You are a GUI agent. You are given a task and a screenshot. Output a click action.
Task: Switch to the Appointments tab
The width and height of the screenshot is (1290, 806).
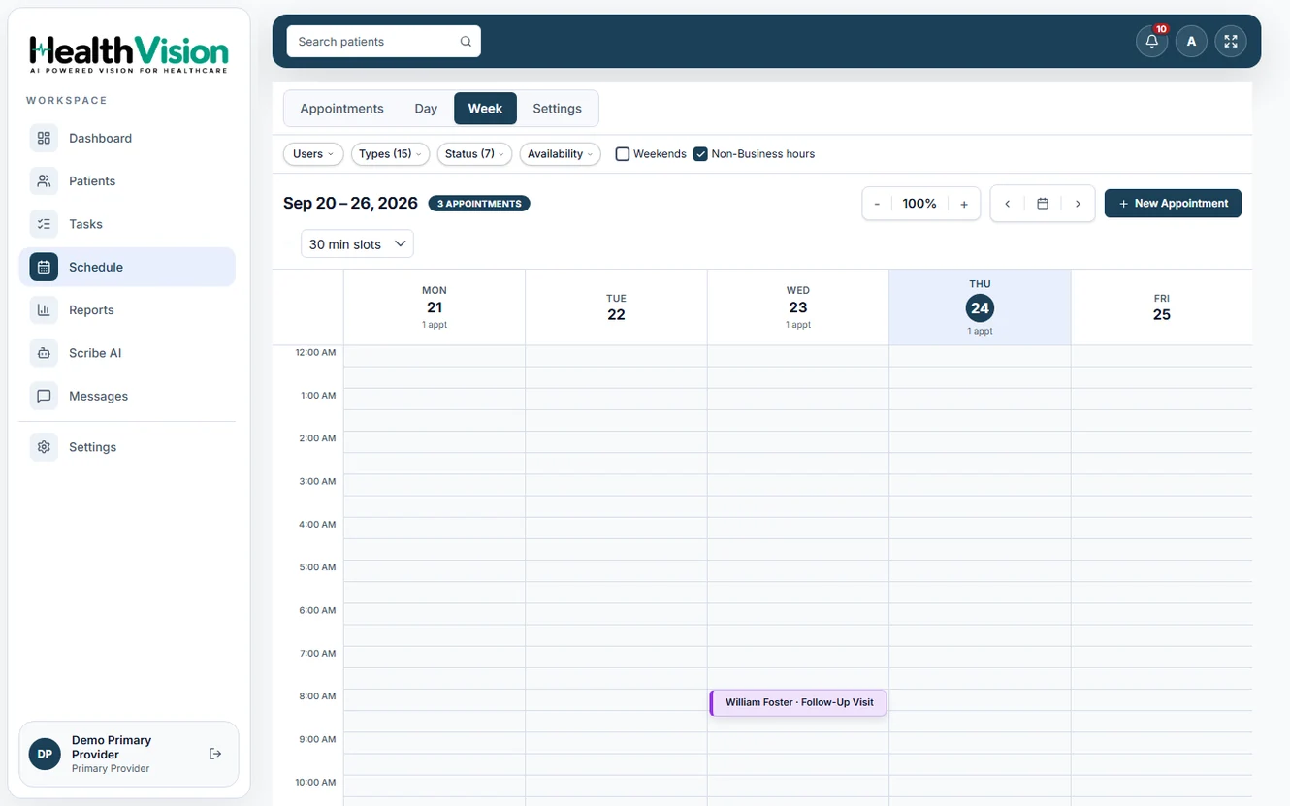click(x=341, y=109)
